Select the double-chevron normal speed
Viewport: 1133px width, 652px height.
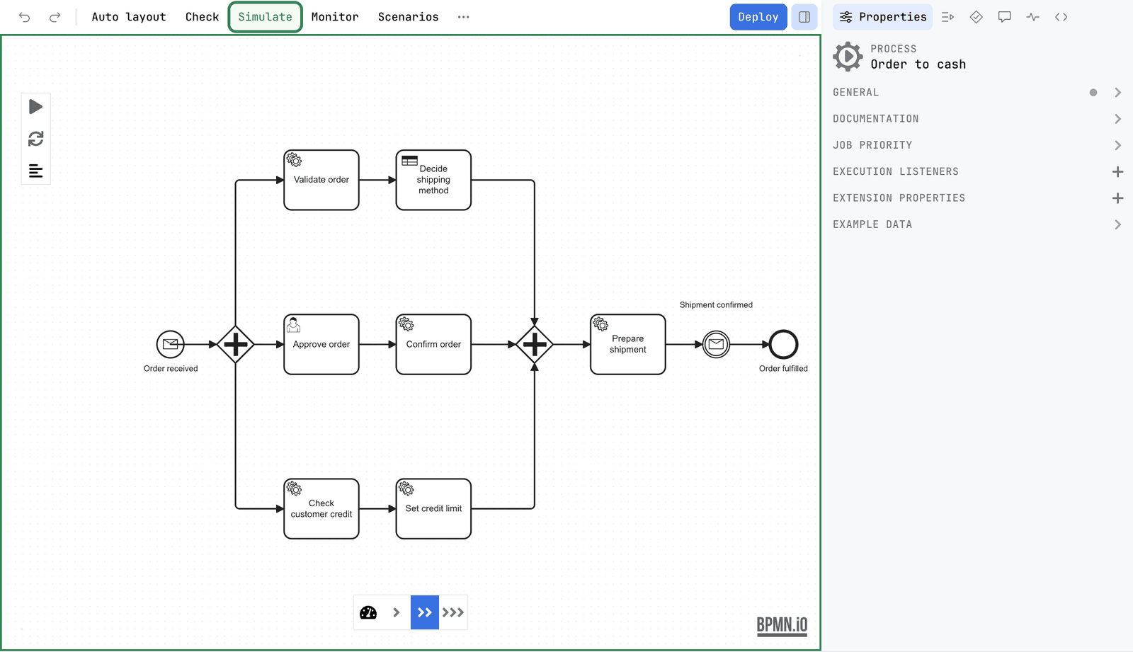425,613
